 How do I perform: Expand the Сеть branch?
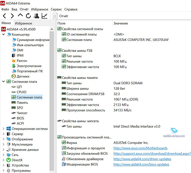point(3,155)
